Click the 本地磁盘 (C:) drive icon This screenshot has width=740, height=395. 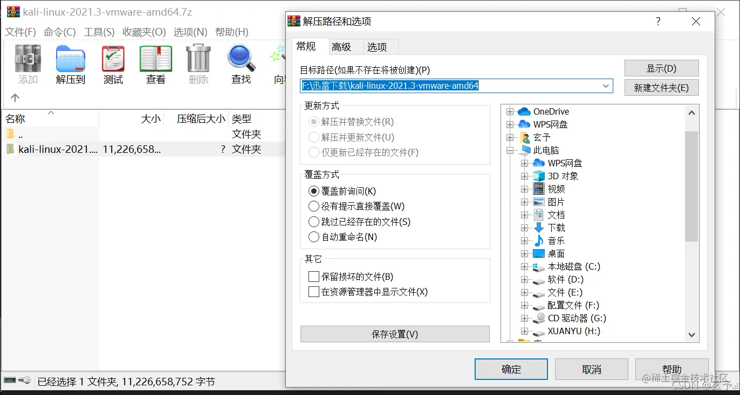[x=539, y=266]
